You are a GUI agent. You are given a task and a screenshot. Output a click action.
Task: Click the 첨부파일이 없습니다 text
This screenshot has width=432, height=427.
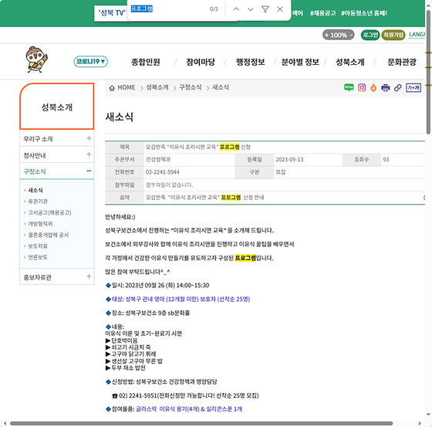[169, 185]
